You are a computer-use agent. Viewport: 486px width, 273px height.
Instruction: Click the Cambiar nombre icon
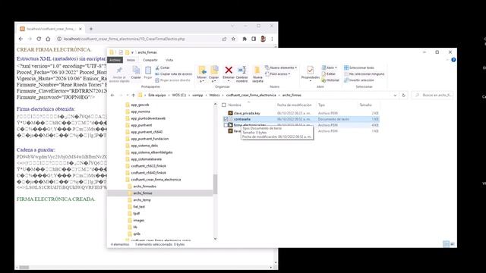click(241, 71)
